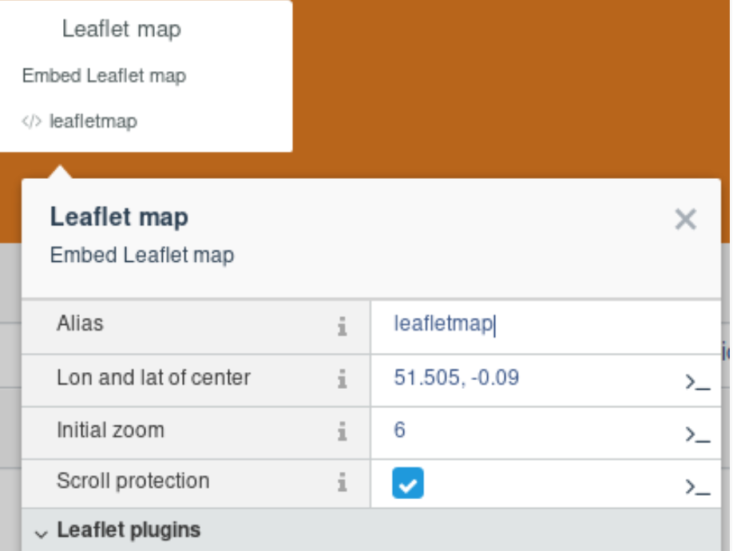The image size is (733, 551).
Task: Click the Initial zoom label
Action: tap(110, 430)
